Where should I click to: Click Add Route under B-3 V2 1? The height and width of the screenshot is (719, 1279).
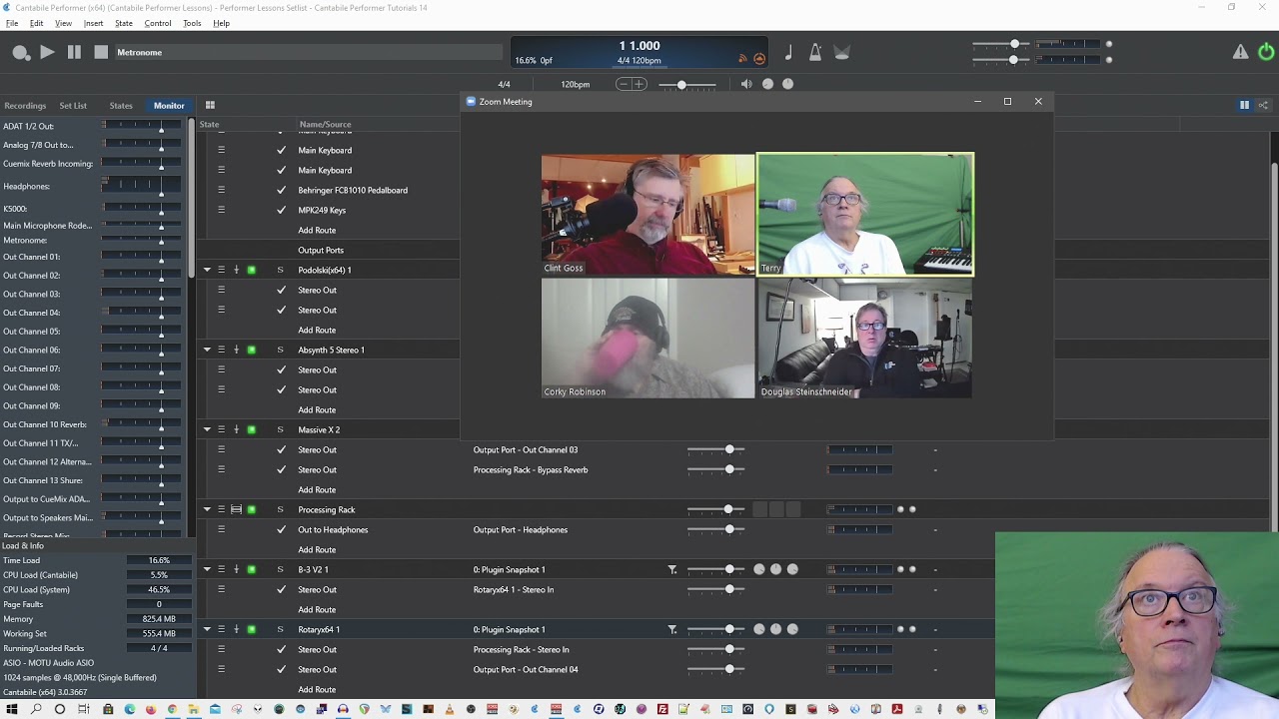click(317, 609)
